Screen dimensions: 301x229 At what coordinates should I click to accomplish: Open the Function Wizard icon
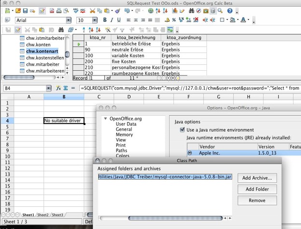58,88
